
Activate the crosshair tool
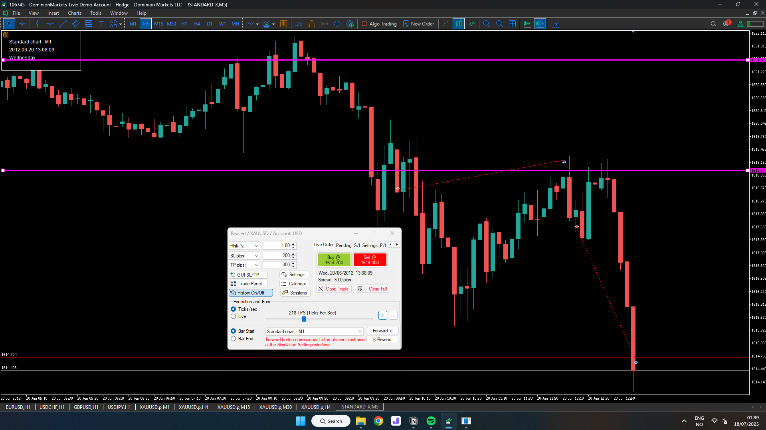[x=22, y=24]
